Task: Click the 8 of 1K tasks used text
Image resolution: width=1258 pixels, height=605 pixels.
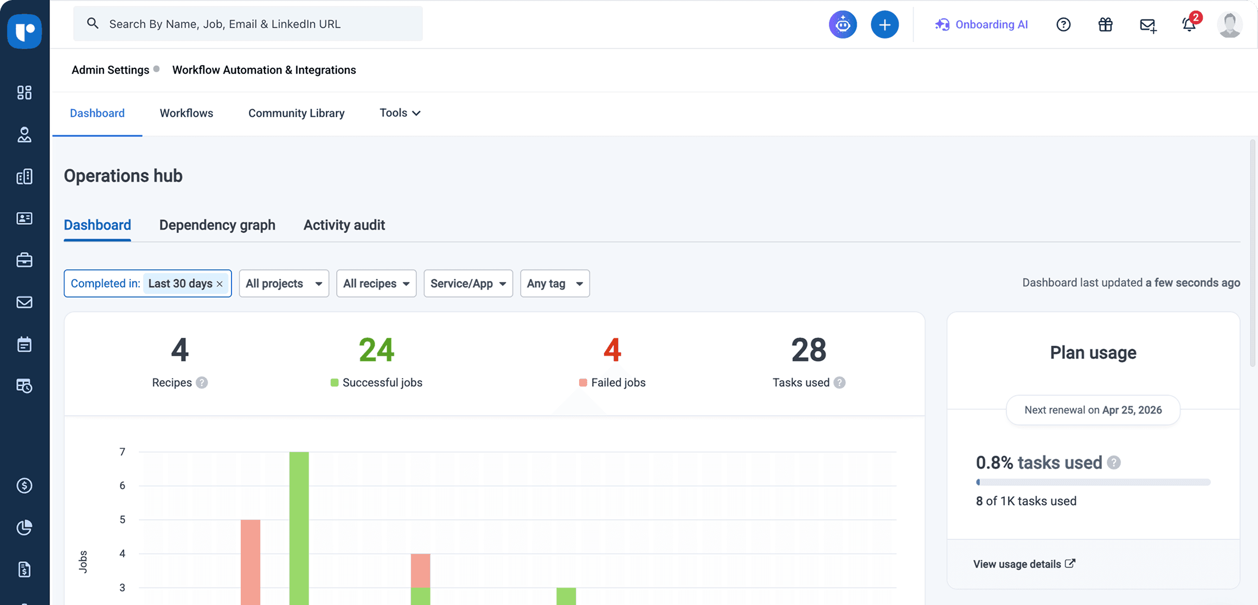Action: pyautogui.click(x=1026, y=501)
